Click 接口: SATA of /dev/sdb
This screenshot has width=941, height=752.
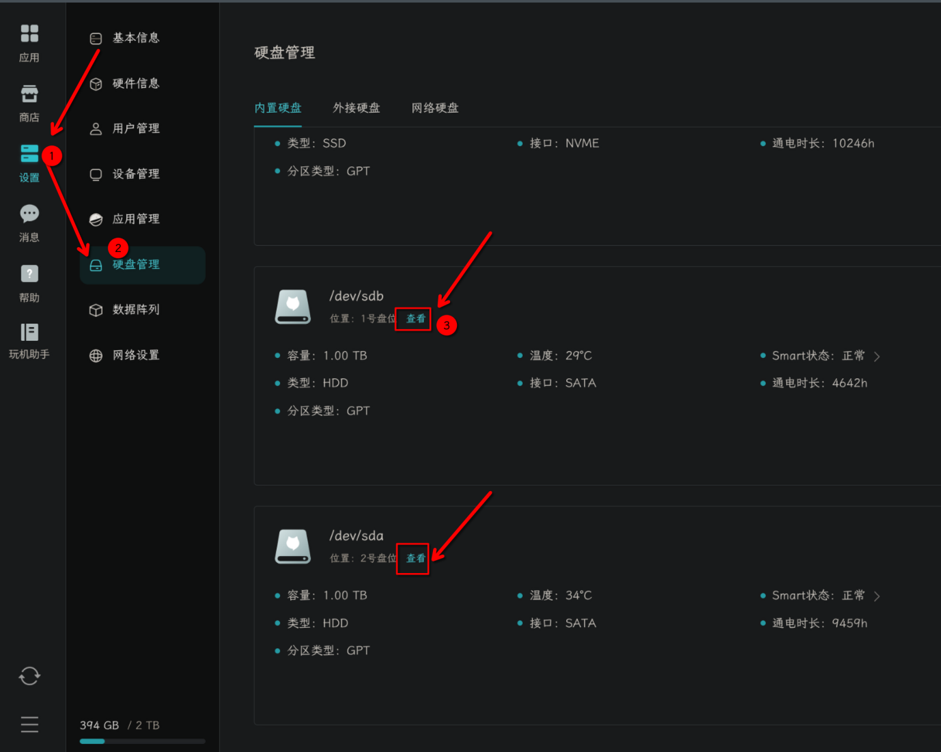563,382
